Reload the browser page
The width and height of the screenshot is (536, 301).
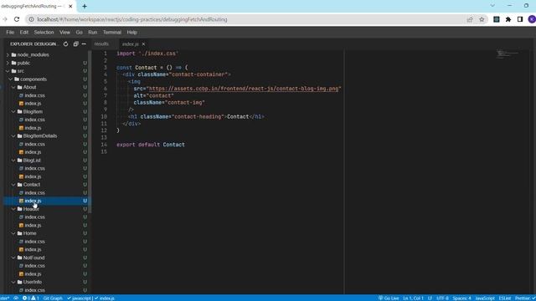[x=17, y=19]
